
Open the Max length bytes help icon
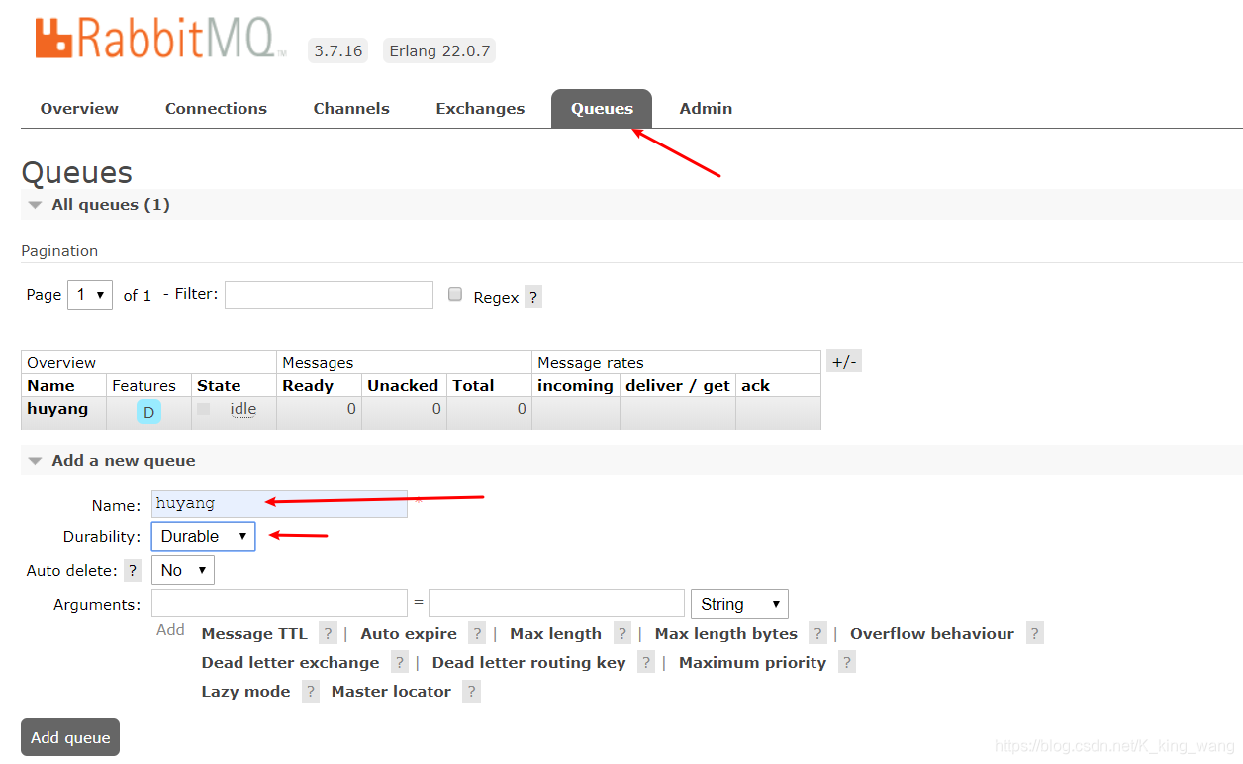click(817, 634)
